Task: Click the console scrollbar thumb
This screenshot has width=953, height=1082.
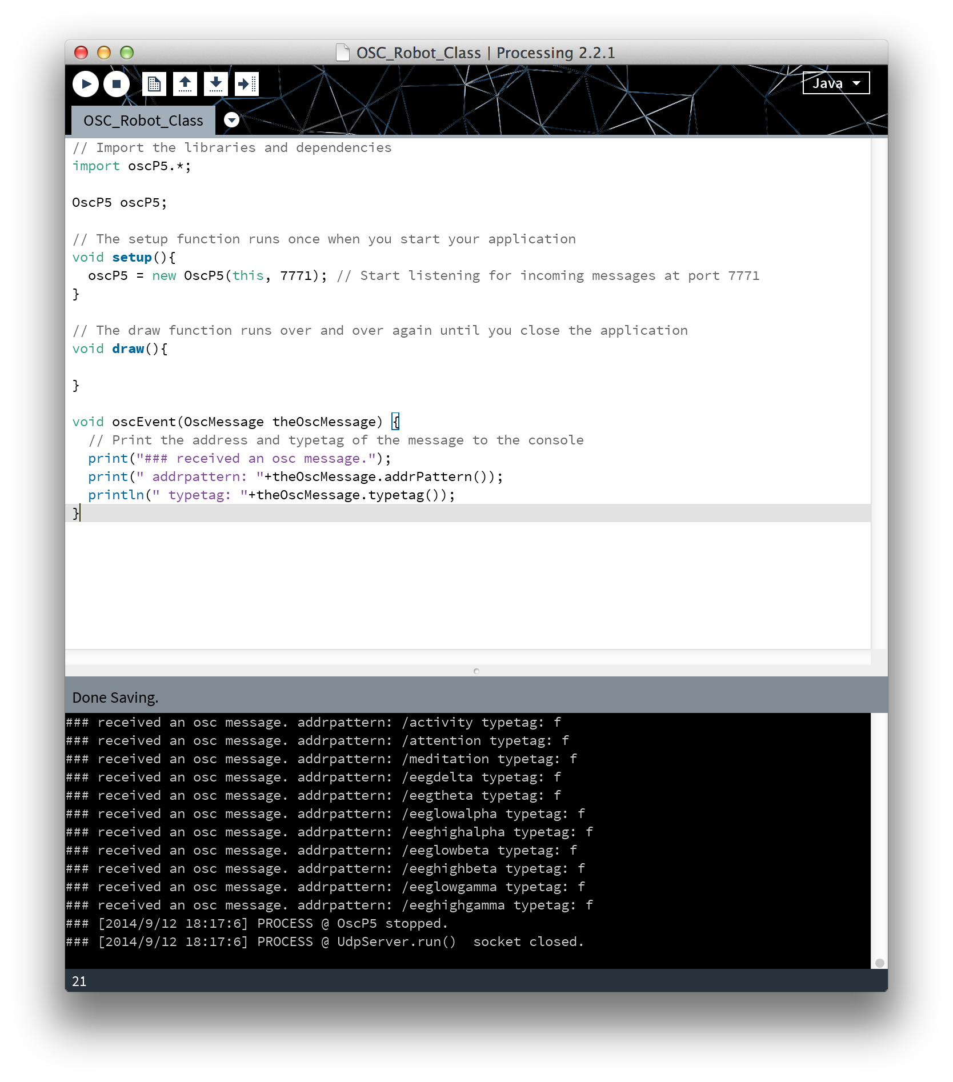Action: coord(880,963)
